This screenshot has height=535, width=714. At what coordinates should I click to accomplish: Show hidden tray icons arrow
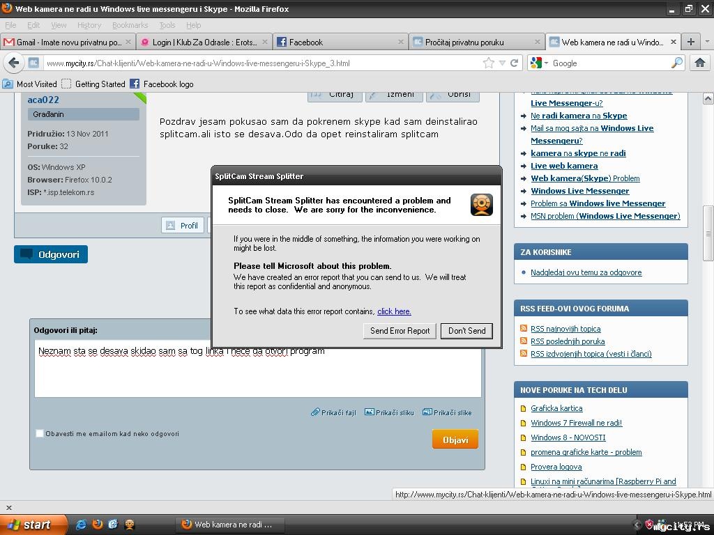637,525
